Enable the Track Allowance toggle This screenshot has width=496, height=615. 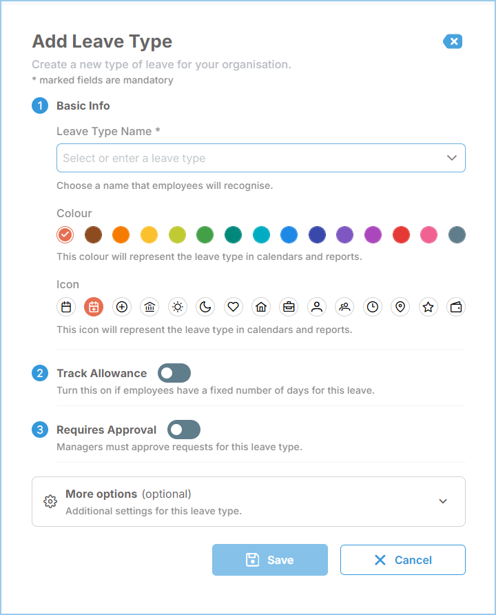[174, 373]
